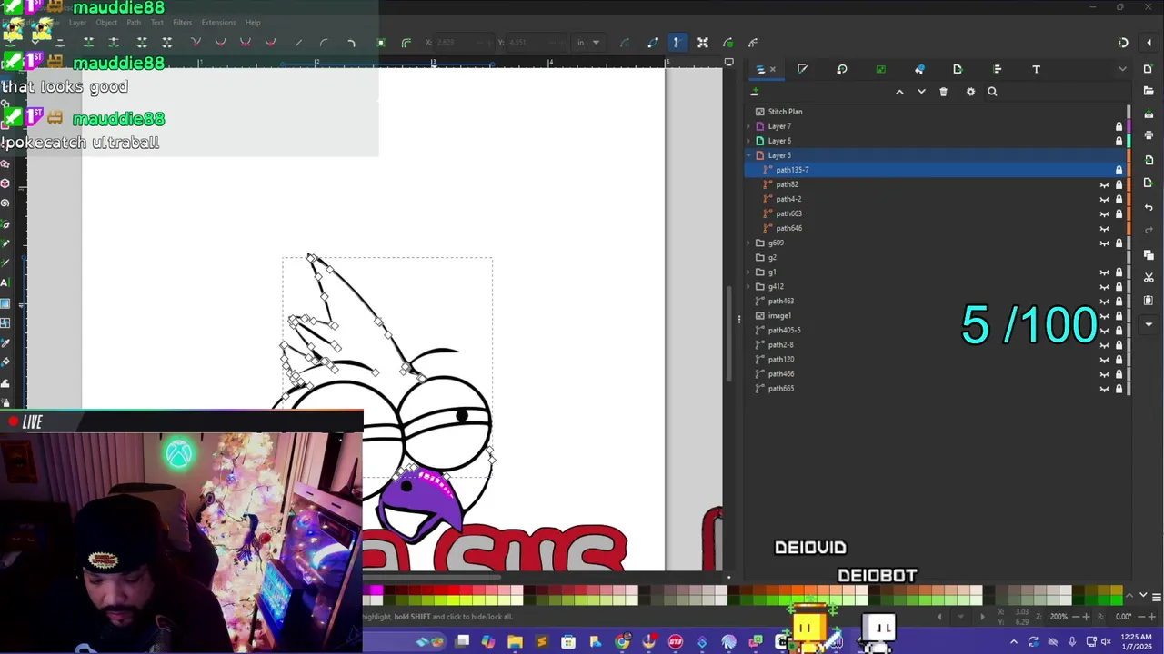This screenshot has height=654, width=1164.
Task: Click the Import icon in the command bar
Action: [1149, 160]
